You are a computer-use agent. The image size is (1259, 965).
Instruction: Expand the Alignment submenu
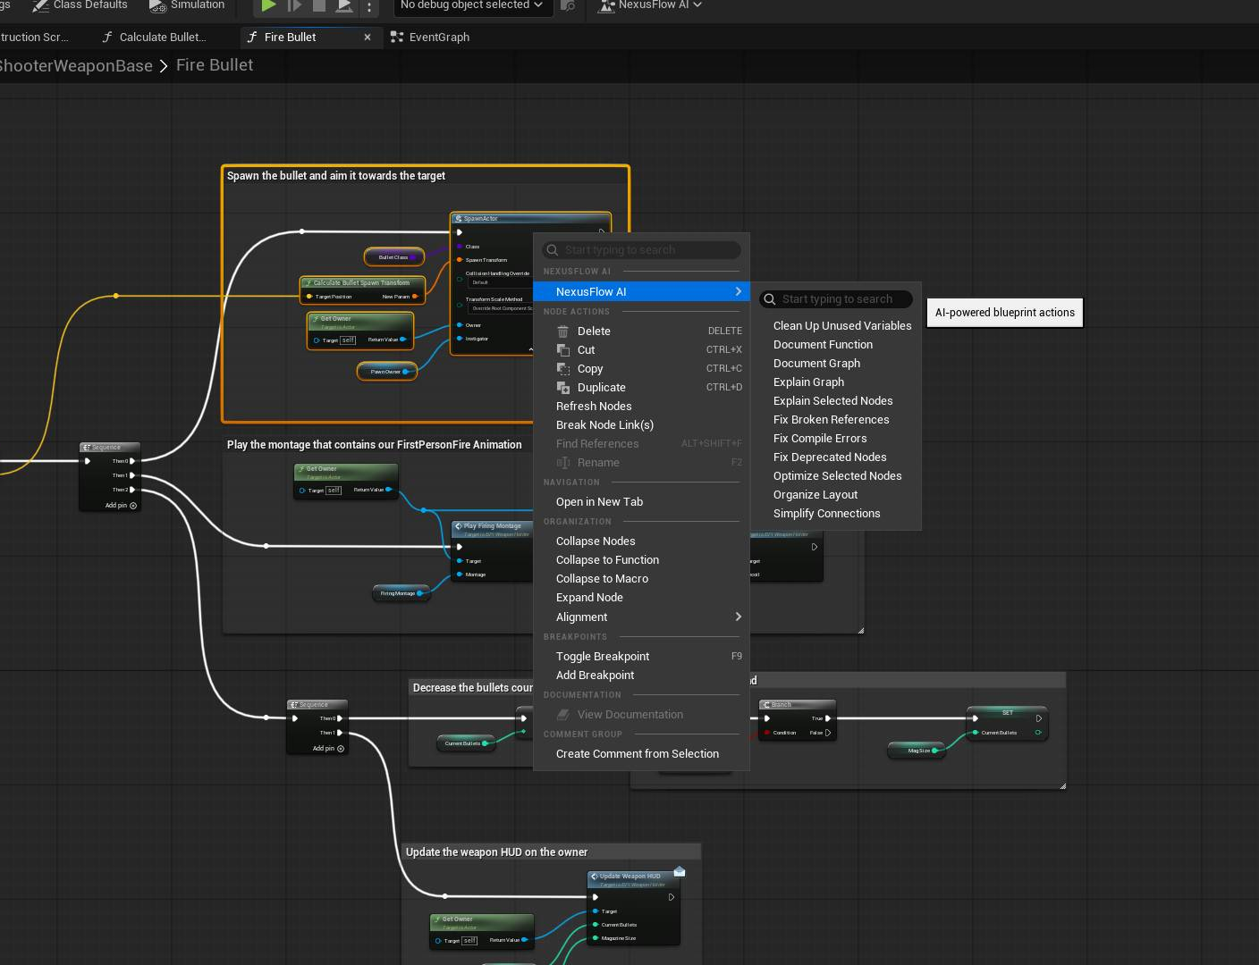(x=581, y=617)
